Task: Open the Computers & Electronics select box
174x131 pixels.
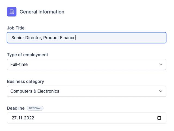Action: pos(82,91)
